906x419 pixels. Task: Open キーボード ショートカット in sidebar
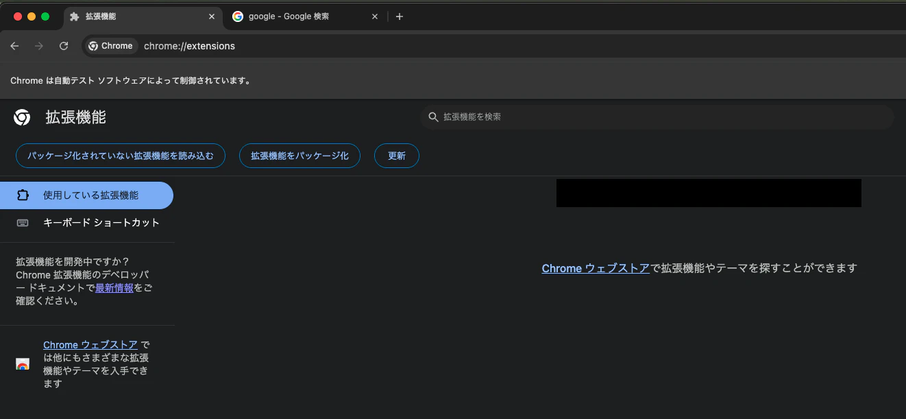(x=86, y=223)
